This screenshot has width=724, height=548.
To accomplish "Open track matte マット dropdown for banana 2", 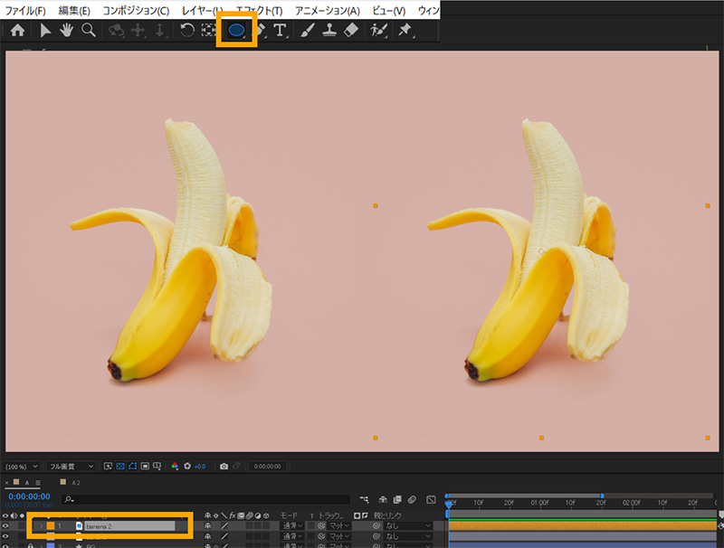I will [x=339, y=526].
